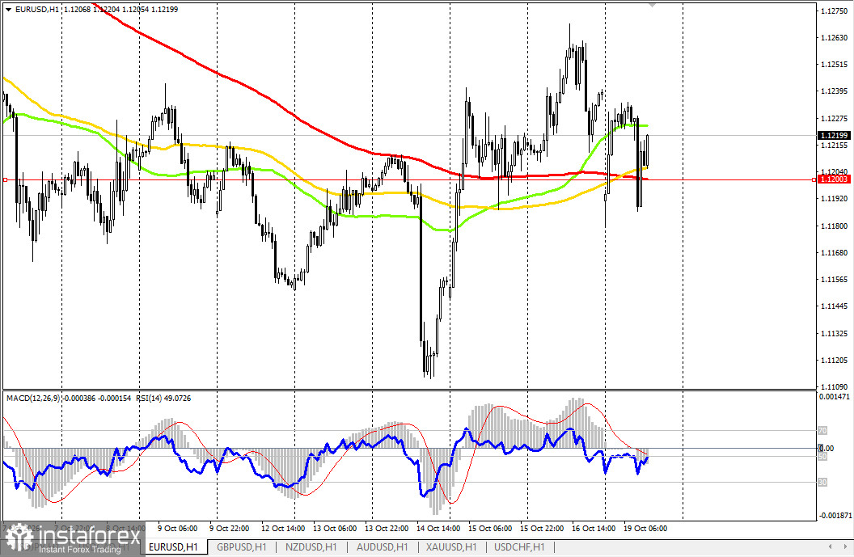Click the triangle beside the EURUSD,H1 title
854x557 pixels.
tap(8, 9)
